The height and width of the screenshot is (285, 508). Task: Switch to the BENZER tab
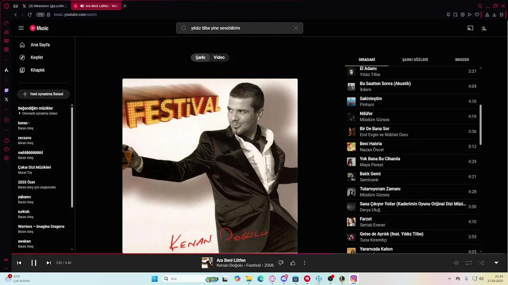[462, 60]
